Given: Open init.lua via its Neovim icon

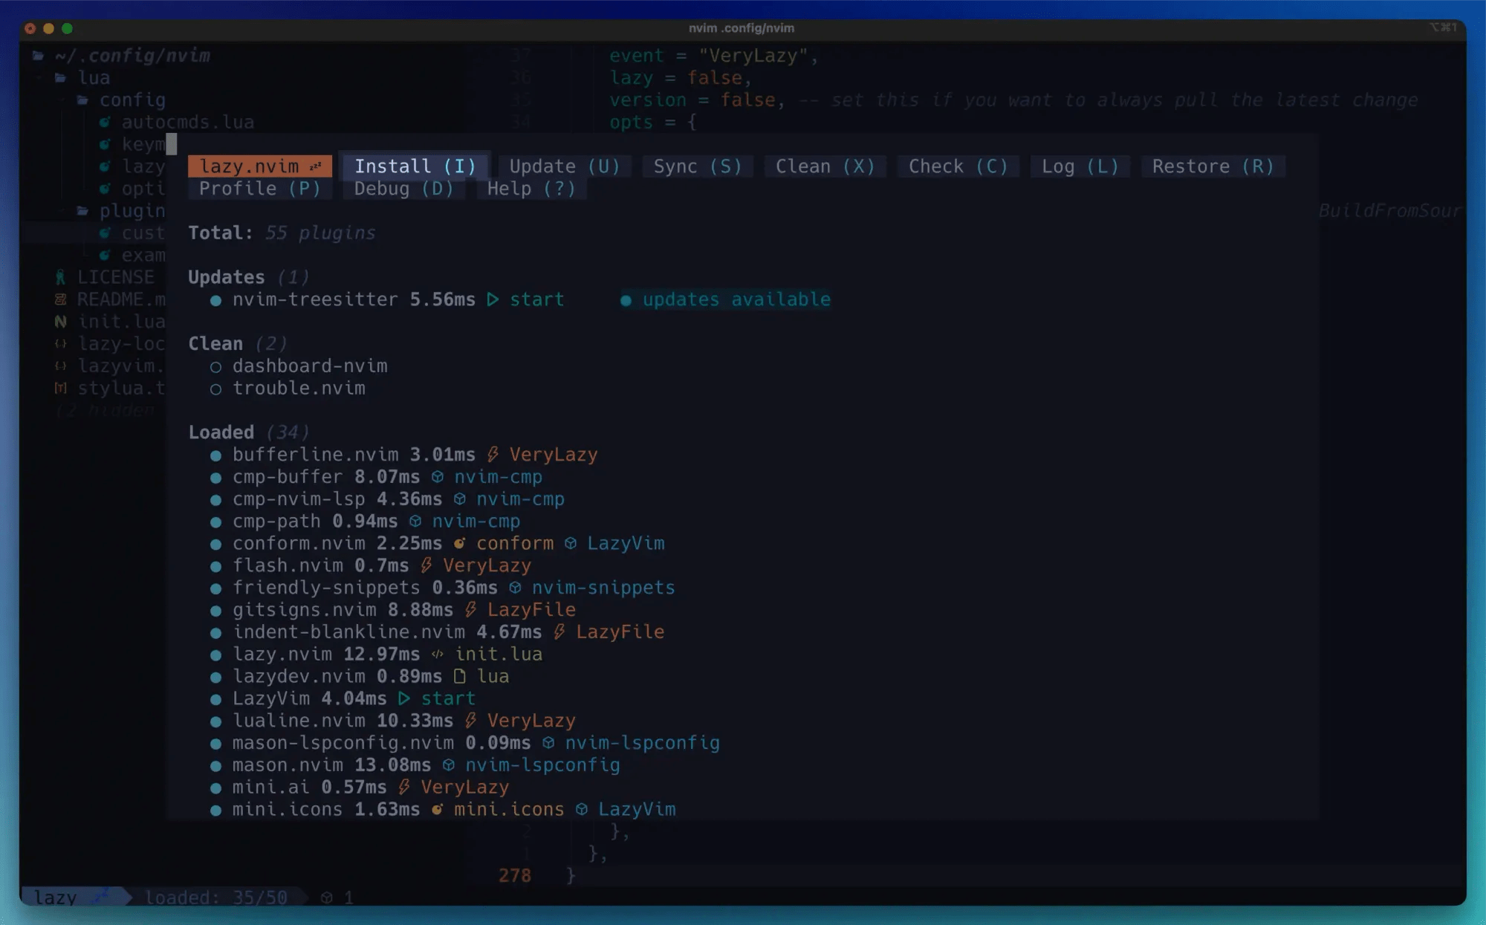Looking at the screenshot, I should point(61,321).
